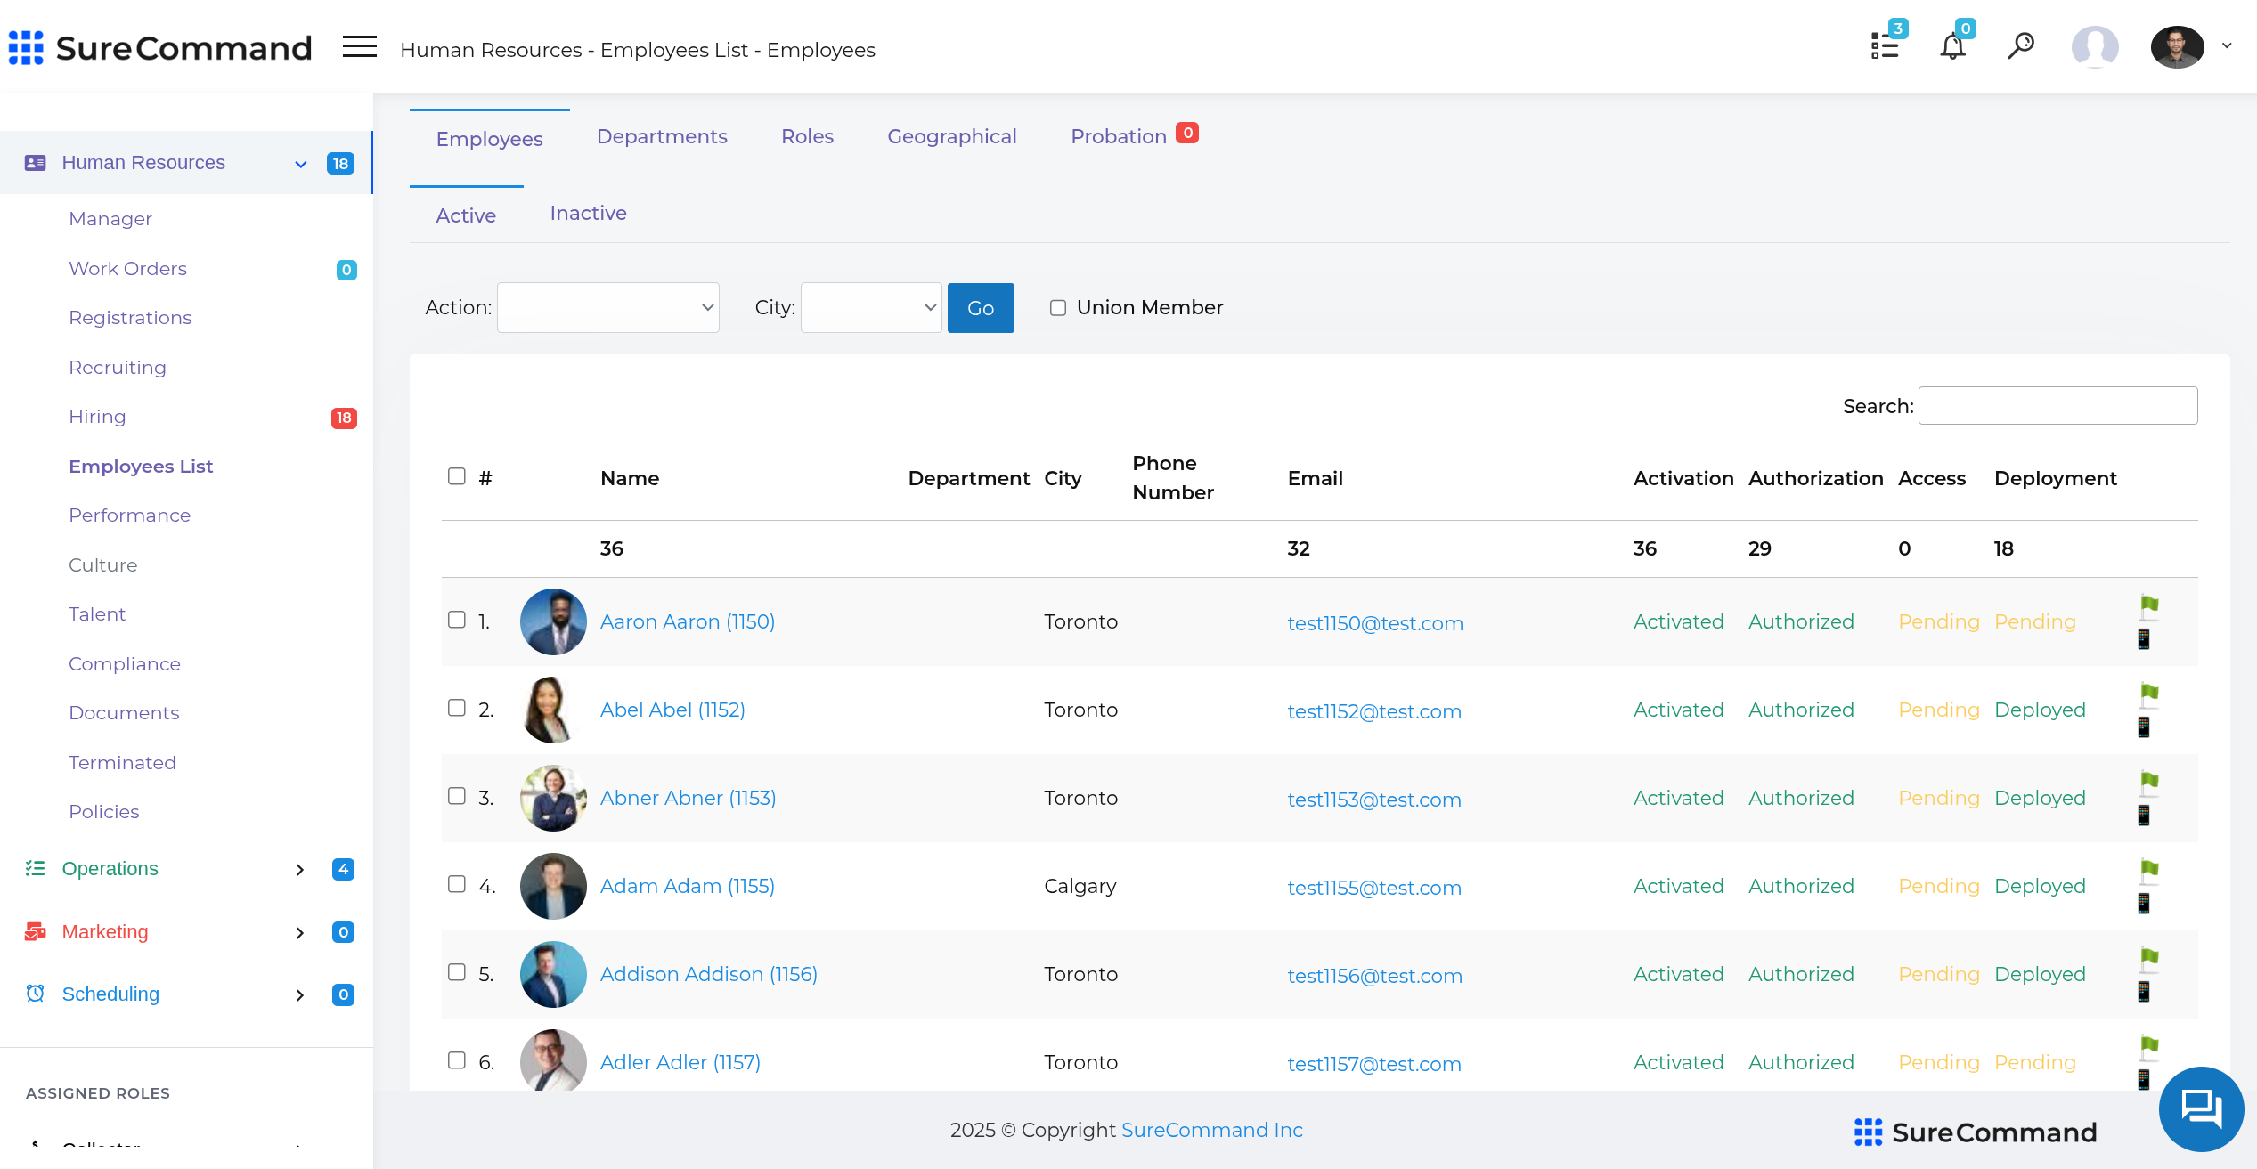Switch to the Departments tab

(x=662, y=136)
